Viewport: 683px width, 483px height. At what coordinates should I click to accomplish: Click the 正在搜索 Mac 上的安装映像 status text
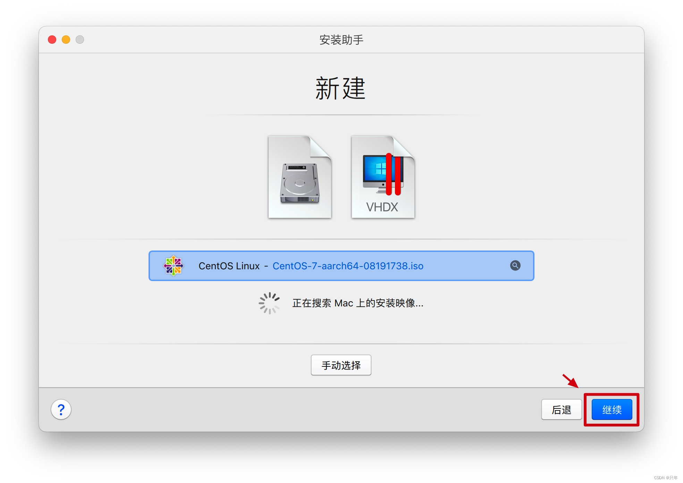pyautogui.click(x=357, y=303)
